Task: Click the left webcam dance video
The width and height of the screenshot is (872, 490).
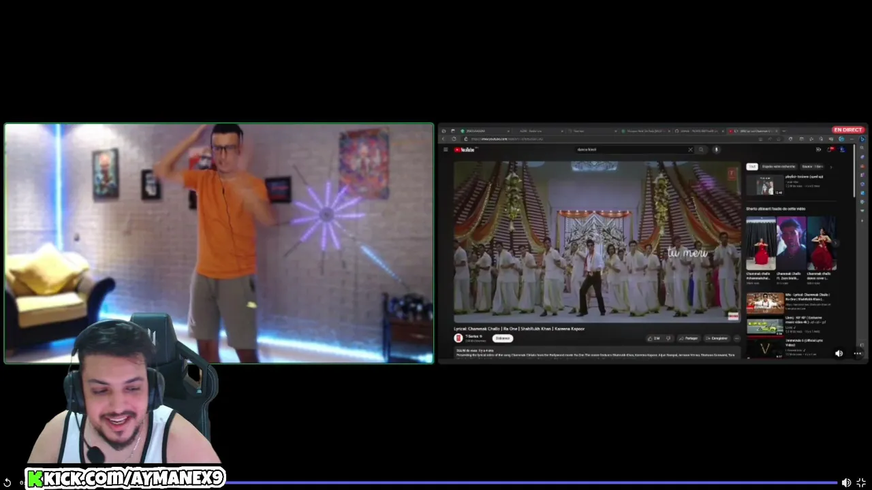Action: coord(219,243)
